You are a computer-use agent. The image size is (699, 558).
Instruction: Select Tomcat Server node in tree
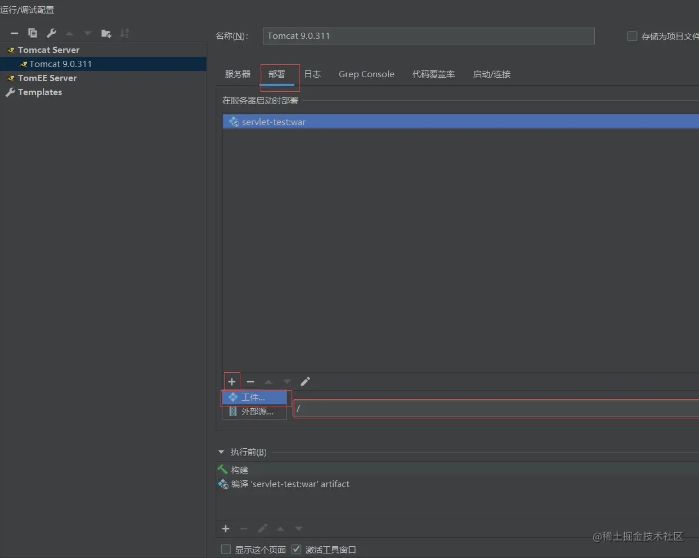point(48,50)
